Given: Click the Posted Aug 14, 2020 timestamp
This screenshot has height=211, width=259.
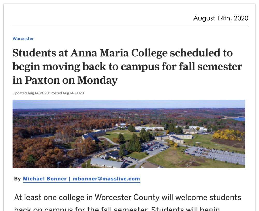Looking at the screenshot, I should click(x=67, y=93).
